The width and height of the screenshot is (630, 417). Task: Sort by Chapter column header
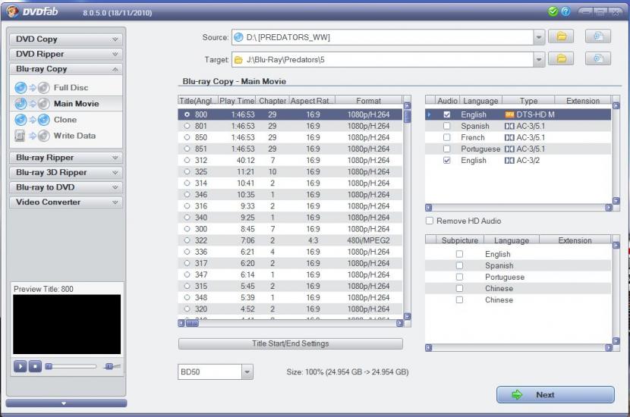pos(272,101)
